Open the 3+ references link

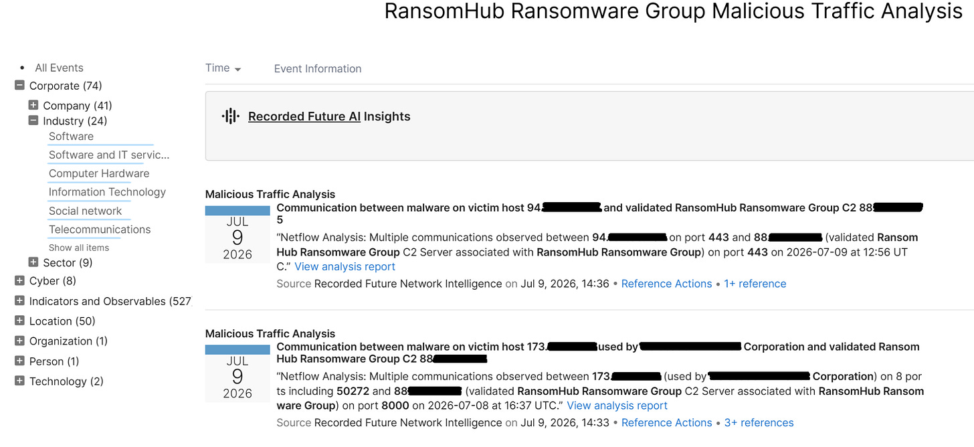759,423
